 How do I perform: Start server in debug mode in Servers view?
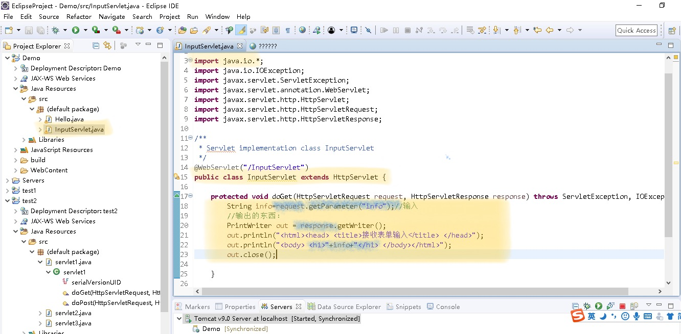pyautogui.click(x=587, y=306)
